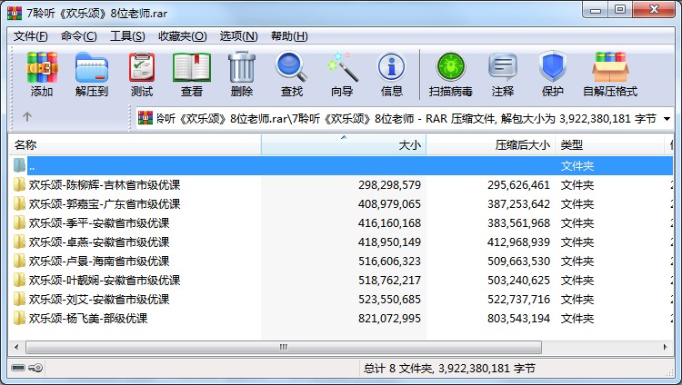Click the SFX (自解压格式) icon
This screenshot has width=682, height=385.
tap(610, 74)
